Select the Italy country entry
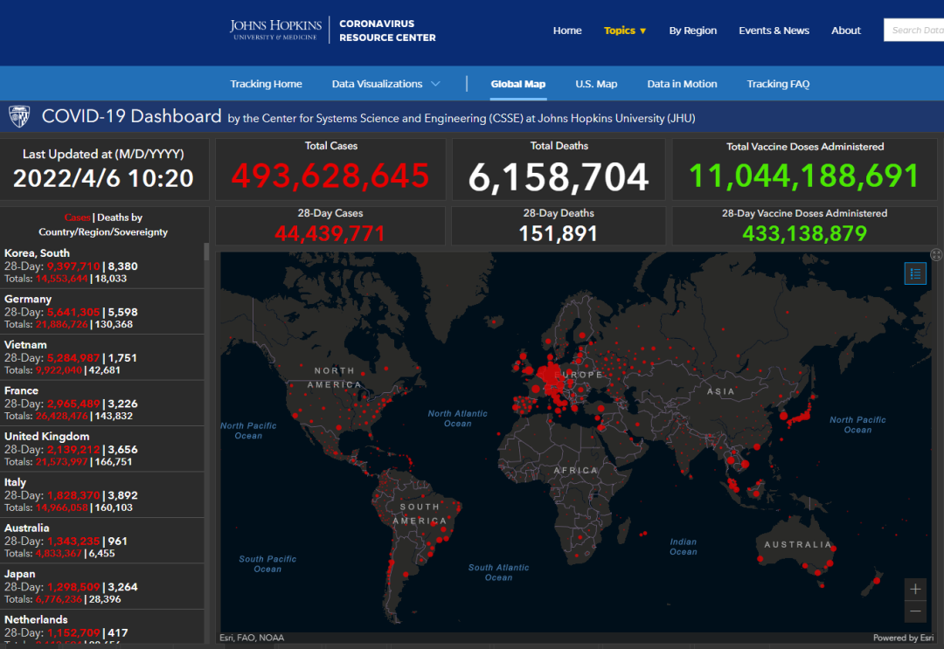 pos(101,494)
